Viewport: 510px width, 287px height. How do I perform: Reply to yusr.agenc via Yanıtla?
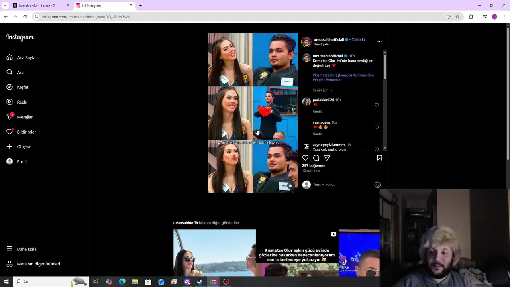tap(318, 134)
